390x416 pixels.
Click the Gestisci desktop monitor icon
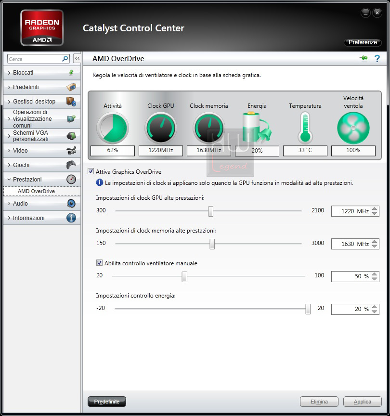click(x=71, y=101)
